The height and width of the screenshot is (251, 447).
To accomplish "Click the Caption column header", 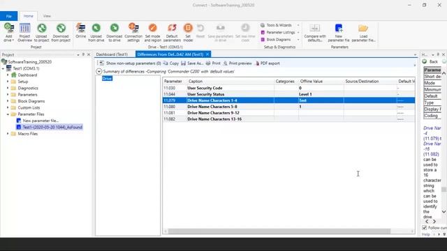I will 230,82.
